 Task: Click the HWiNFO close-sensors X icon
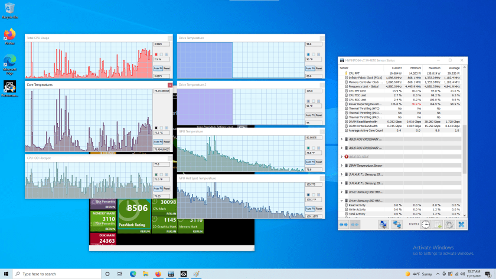tap(461, 224)
